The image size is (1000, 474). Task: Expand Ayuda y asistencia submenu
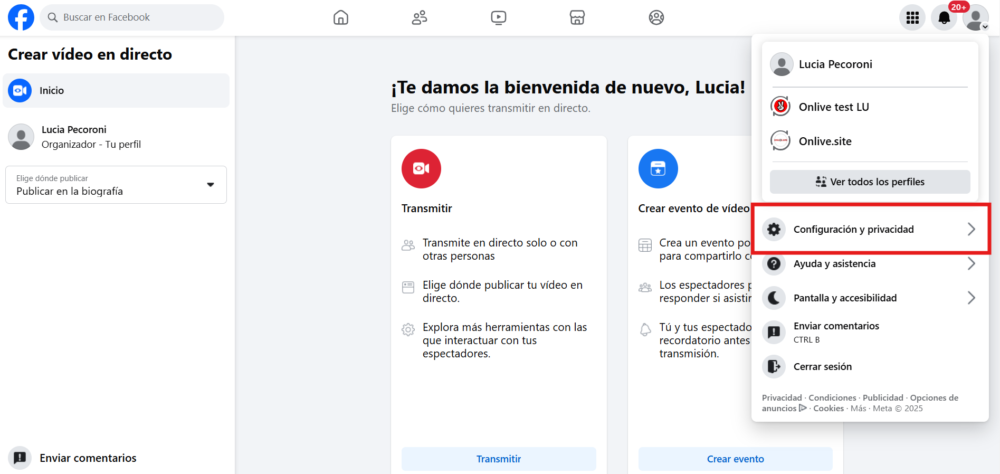coord(870,263)
